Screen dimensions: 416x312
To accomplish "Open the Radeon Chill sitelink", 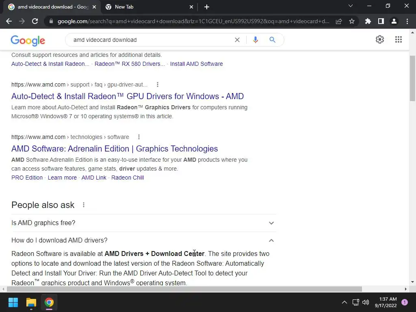I will pos(128,178).
